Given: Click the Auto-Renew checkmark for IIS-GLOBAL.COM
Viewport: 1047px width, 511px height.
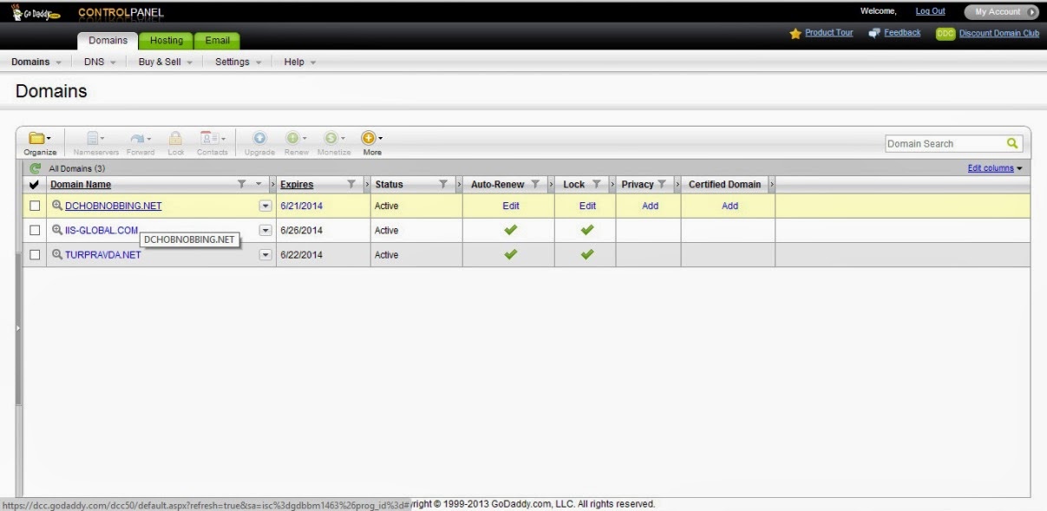Looking at the screenshot, I should click(511, 230).
